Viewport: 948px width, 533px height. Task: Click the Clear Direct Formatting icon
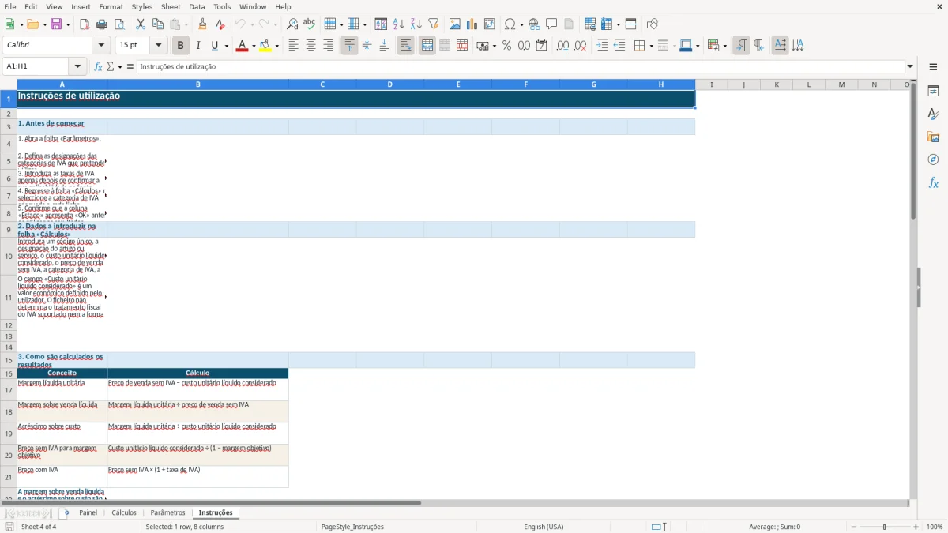(x=220, y=24)
